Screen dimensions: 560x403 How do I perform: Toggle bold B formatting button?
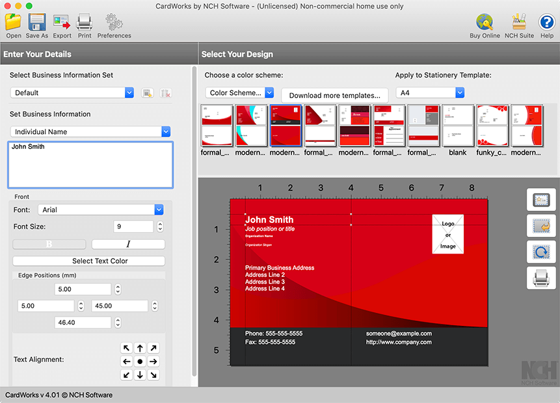click(x=49, y=244)
